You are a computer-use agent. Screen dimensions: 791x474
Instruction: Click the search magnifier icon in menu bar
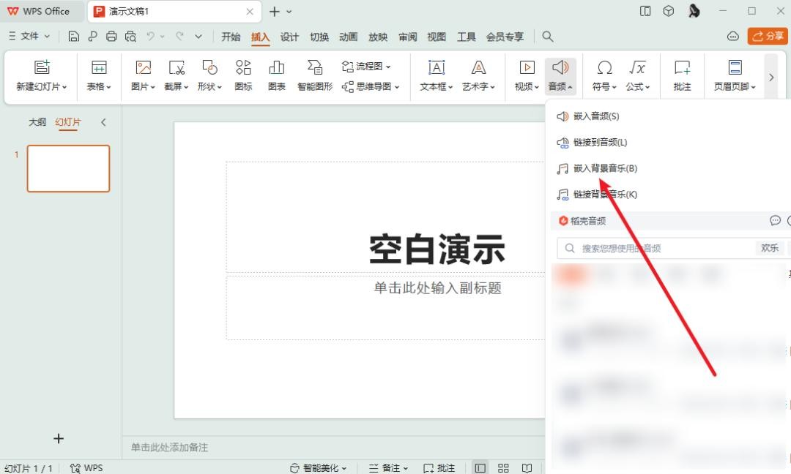(x=548, y=37)
